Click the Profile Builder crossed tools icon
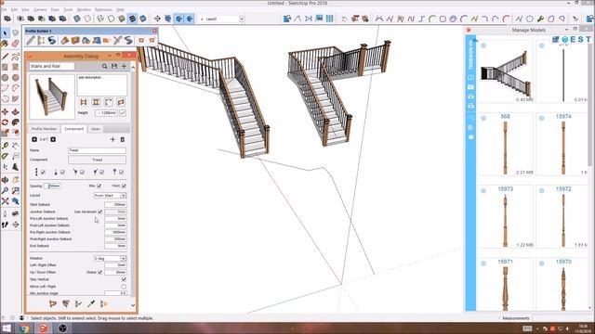 pos(117,40)
